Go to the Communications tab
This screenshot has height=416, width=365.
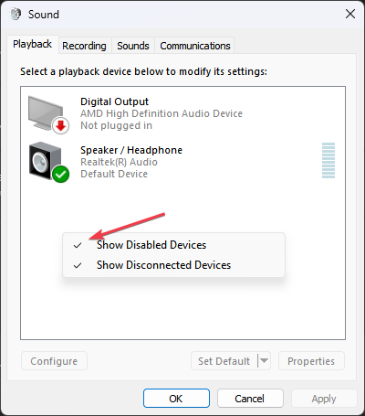(x=195, y=46)
